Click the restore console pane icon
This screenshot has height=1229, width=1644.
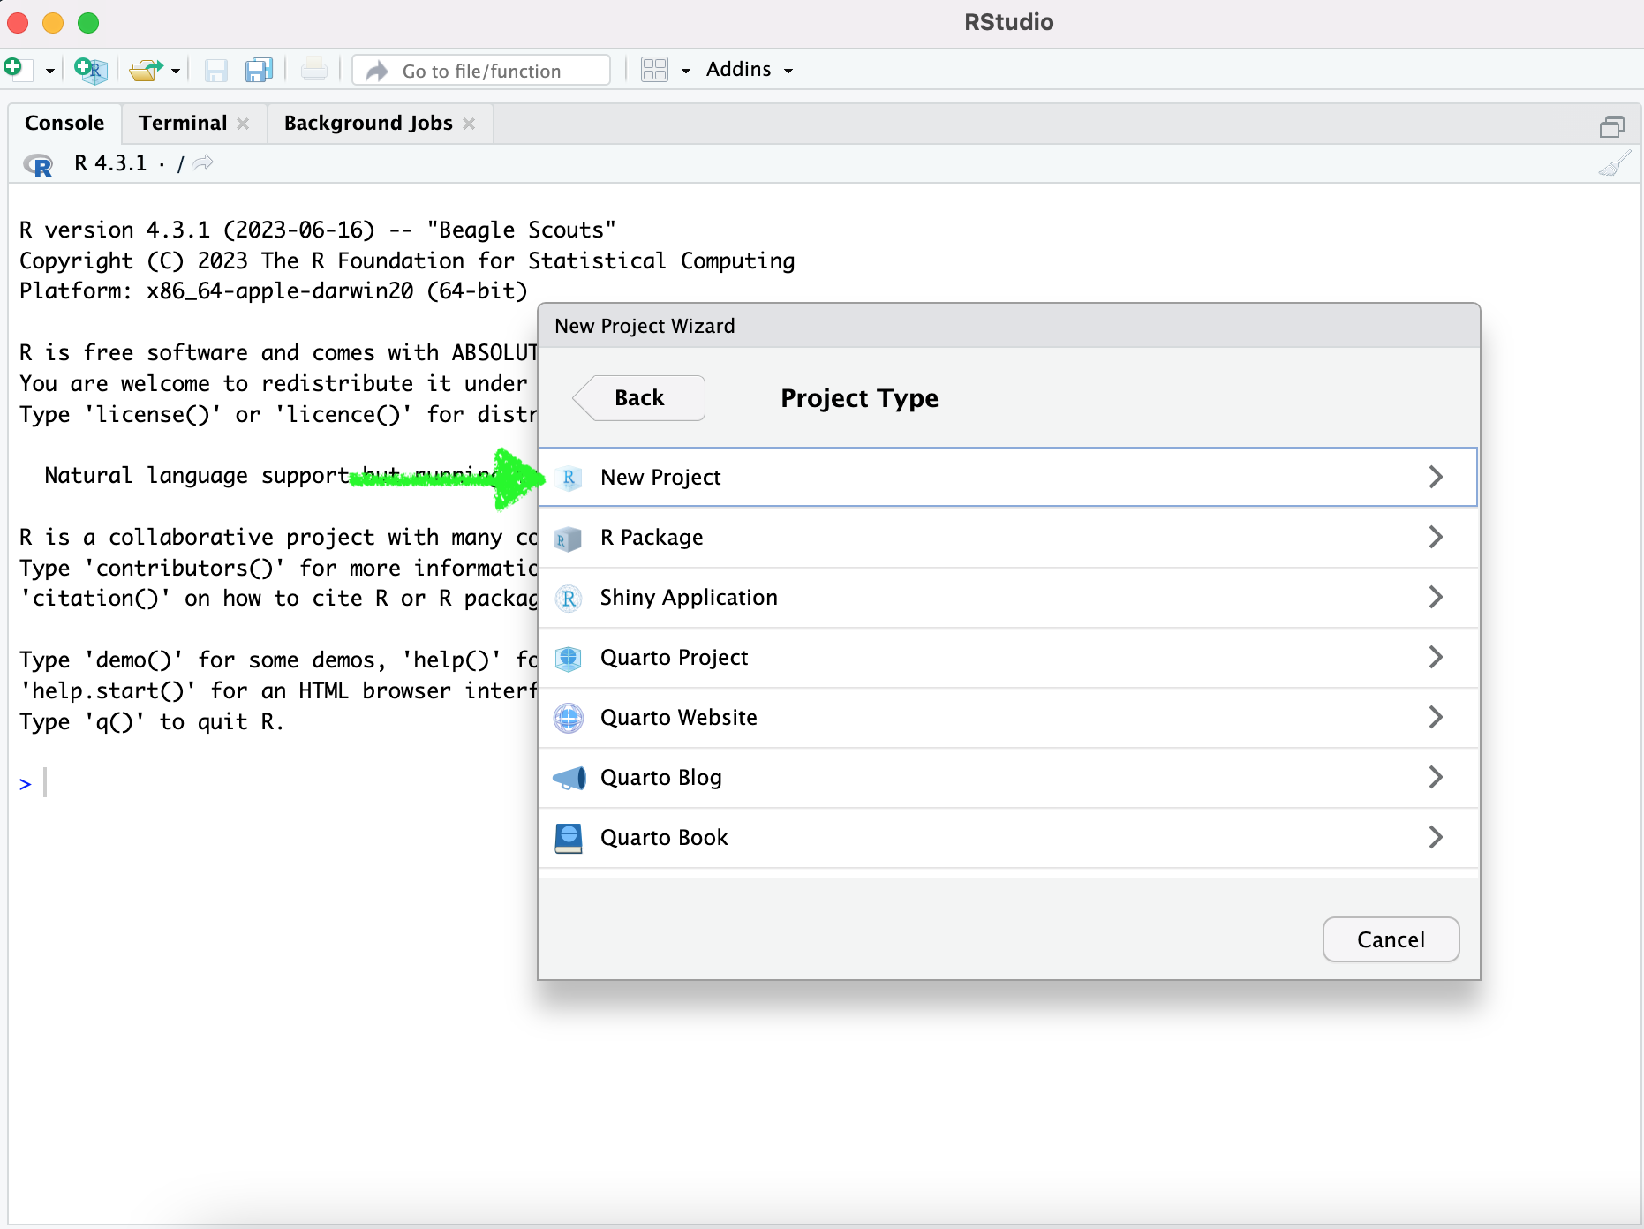point(1611,126)
